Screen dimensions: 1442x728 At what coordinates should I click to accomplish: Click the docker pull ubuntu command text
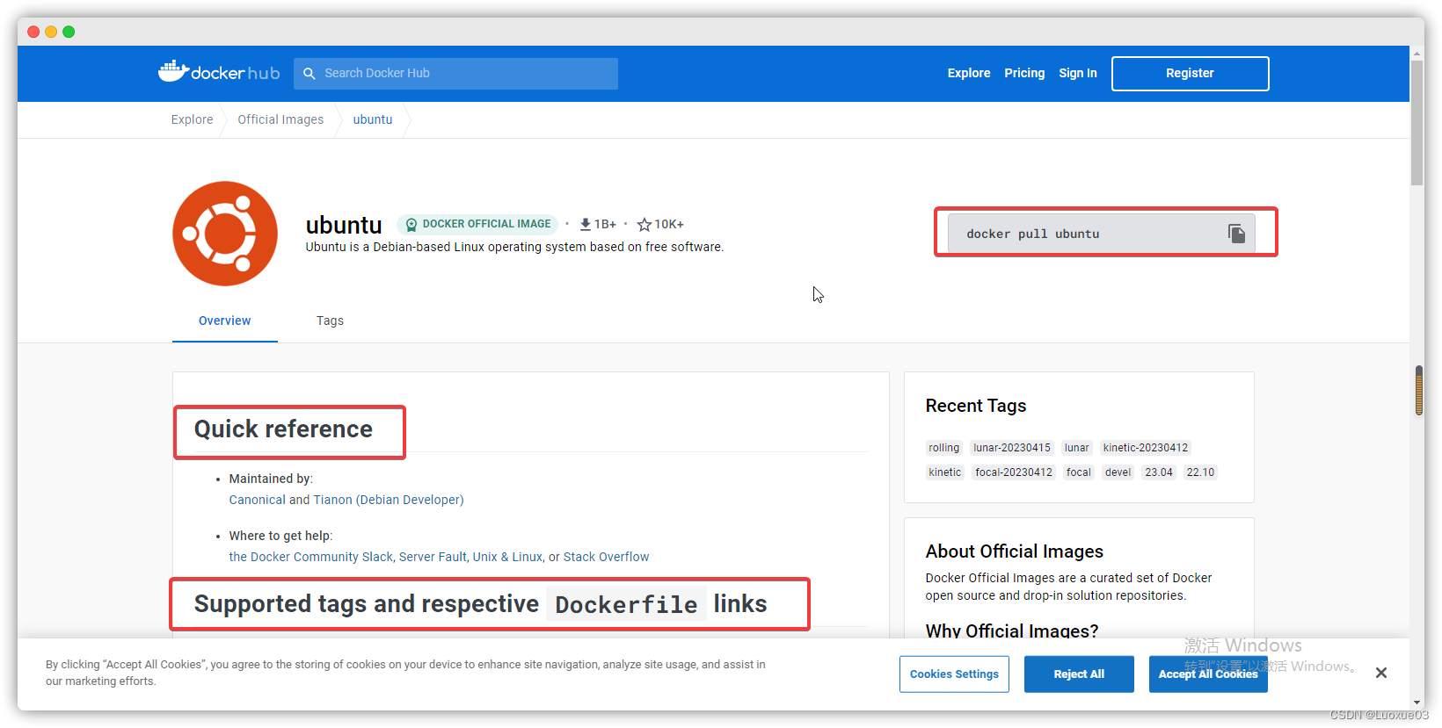pyautogui.click(x=1033, y=234)
